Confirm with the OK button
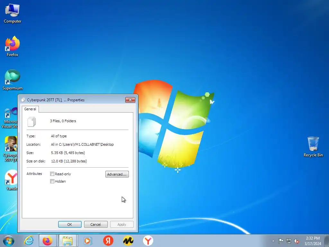Image resolution: width=329 pixels, height=247 pixels. pyautogui.click(x=70, y=224)
